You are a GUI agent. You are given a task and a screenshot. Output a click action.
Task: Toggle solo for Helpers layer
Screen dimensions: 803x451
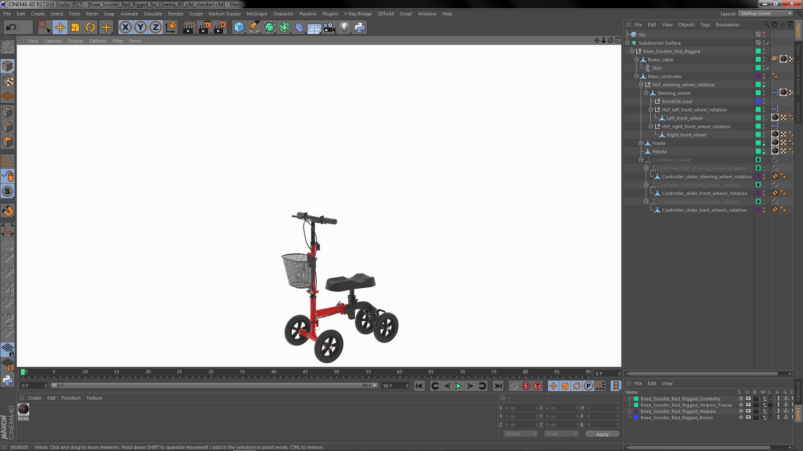point(741,411)
